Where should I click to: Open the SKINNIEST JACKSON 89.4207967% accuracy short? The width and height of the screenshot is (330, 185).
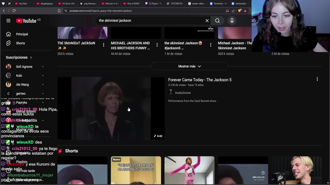click(136, 170)
